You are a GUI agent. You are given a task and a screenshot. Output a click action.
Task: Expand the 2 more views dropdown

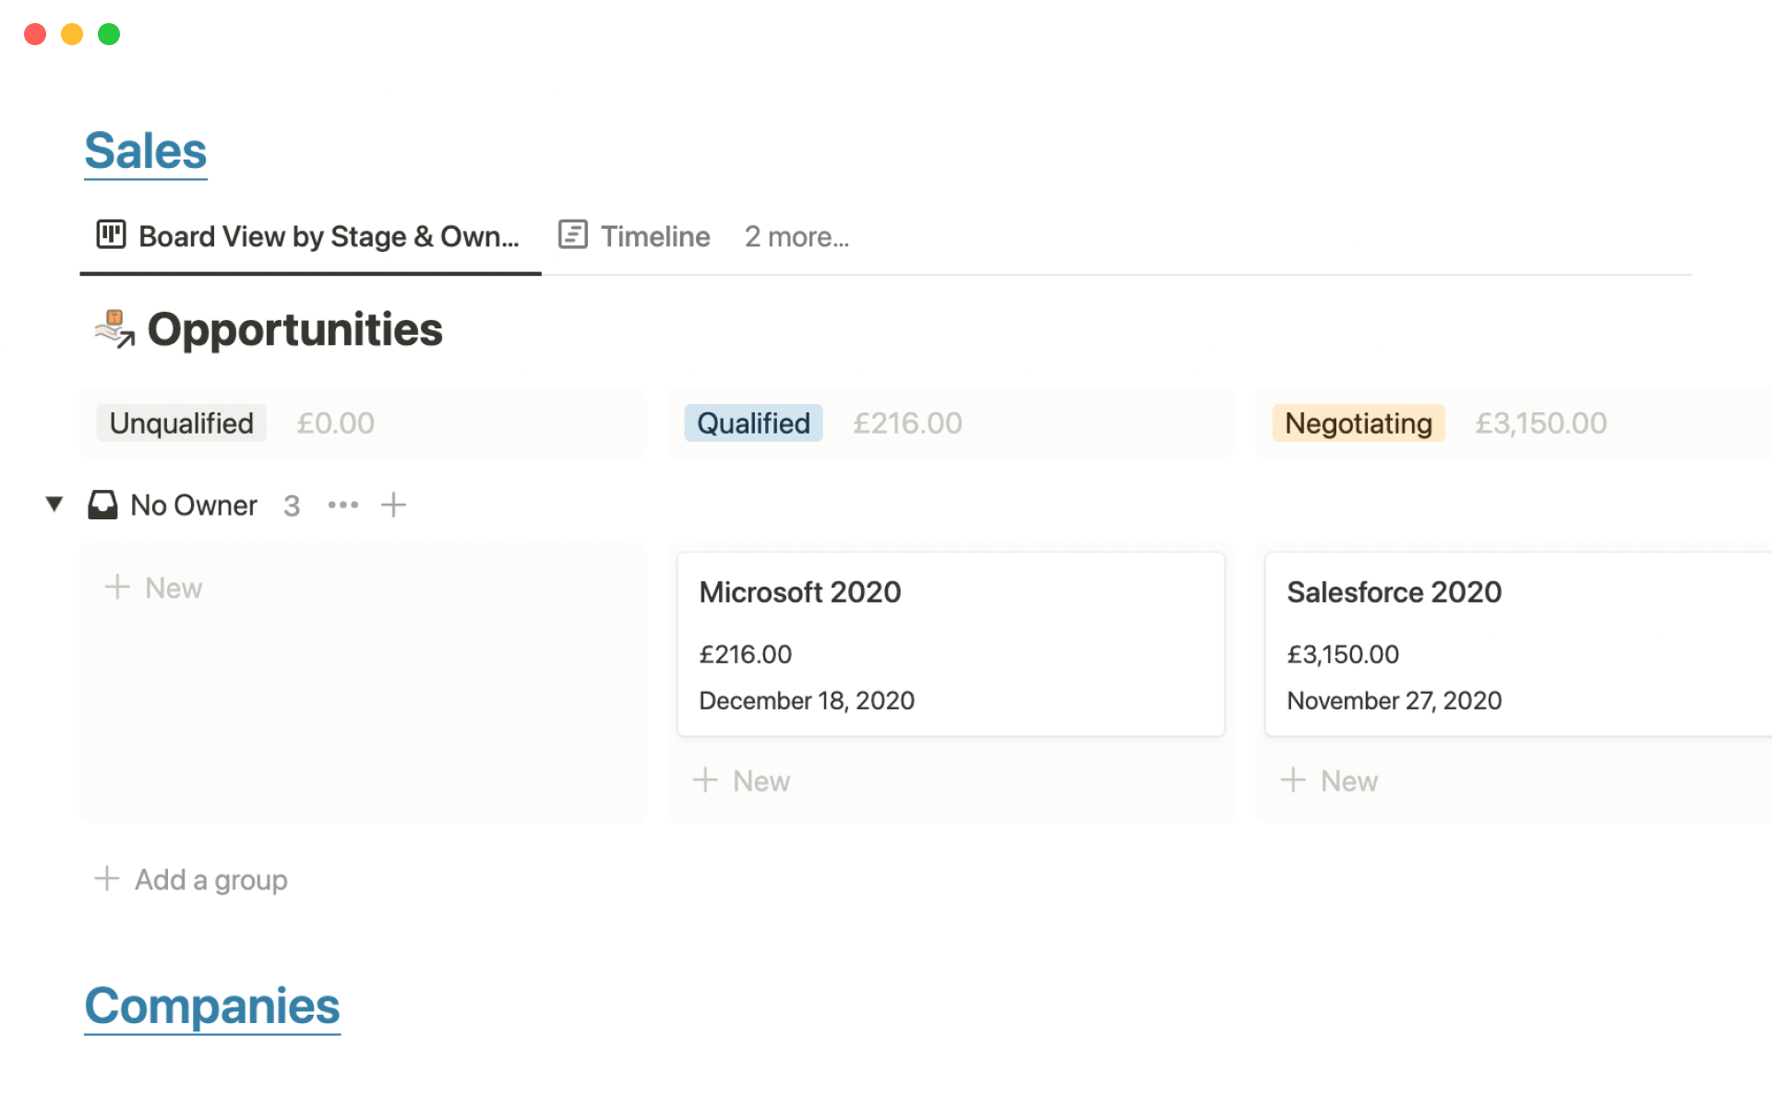point(796,237)
